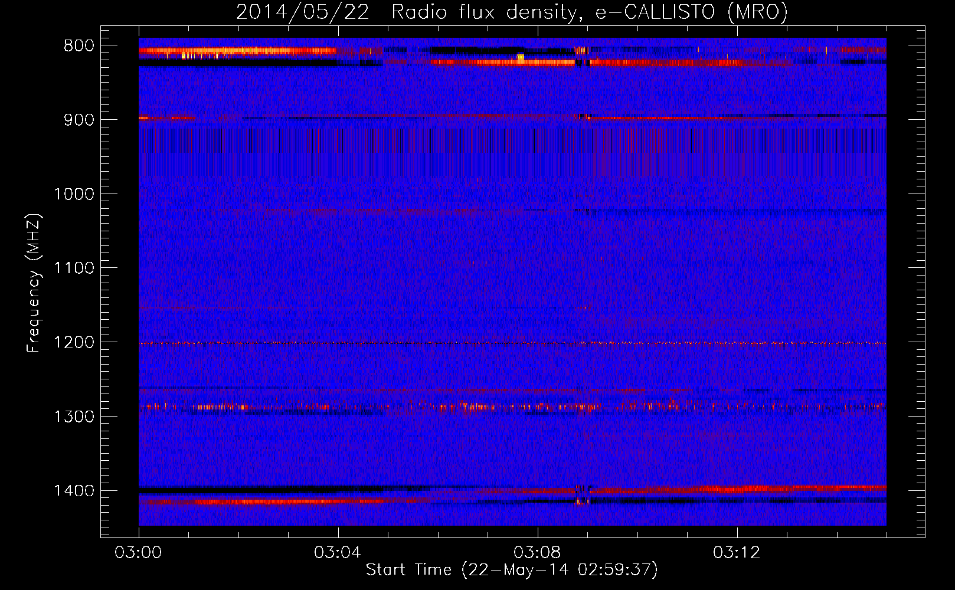
Task: Click the 'Start Time (22-May-14 02:59:37)' label
Action: click(512, 570)
